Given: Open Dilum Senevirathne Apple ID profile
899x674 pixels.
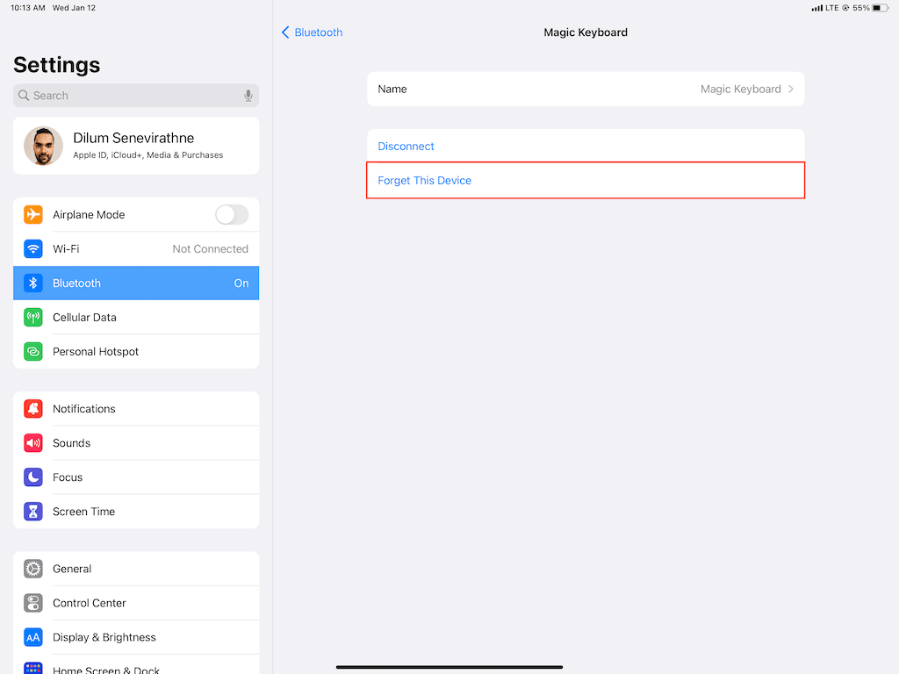Looking at the screenshot, I should tap(136, 146).
